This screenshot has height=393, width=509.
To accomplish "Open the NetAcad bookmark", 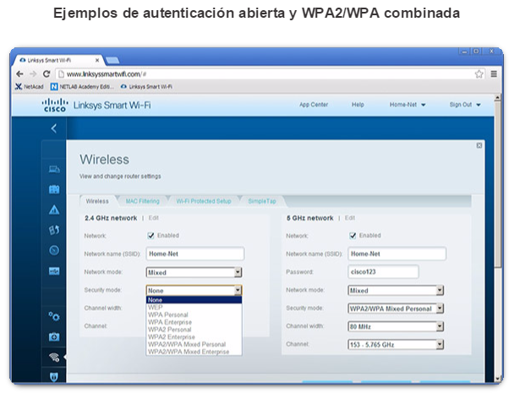I will (x=30, y=87).
